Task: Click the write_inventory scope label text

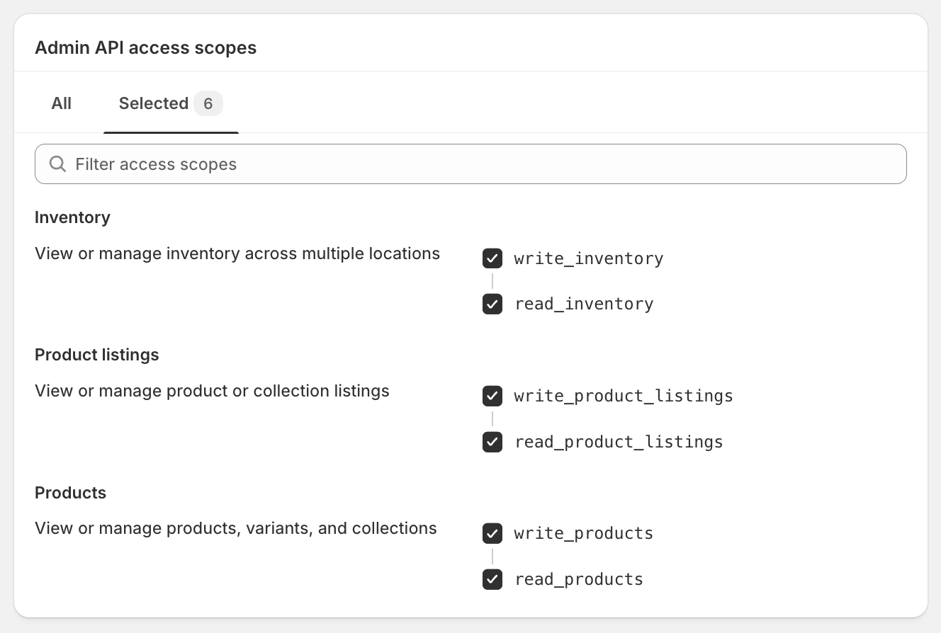Action: tap(589, 258)
